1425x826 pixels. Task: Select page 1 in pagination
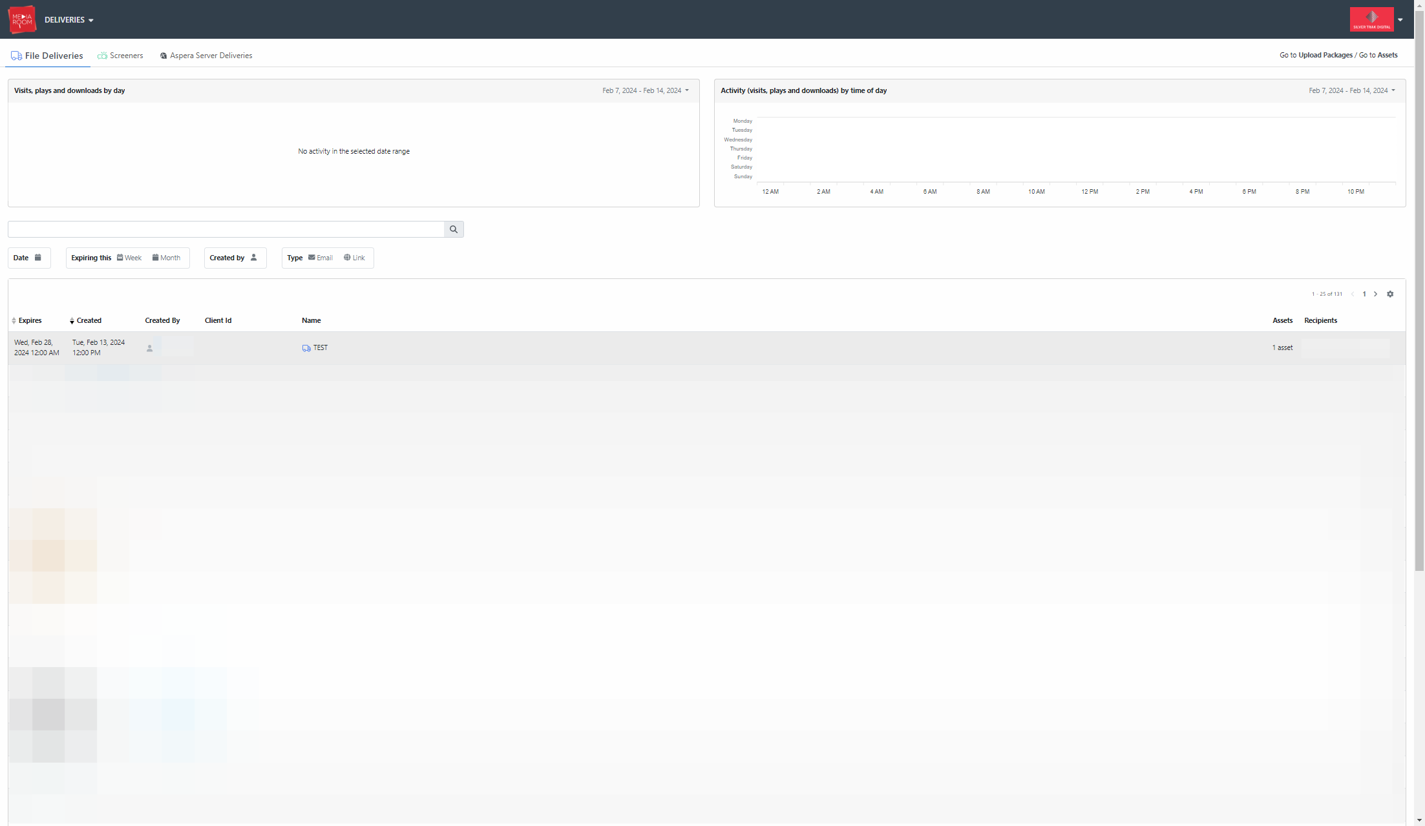[1364, 294]
